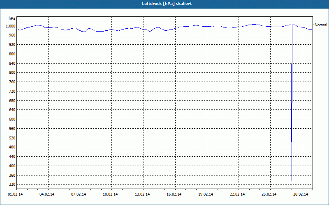Click the date label 28.02.14
The image size is (329, 205).
click(x=301, y=194)
